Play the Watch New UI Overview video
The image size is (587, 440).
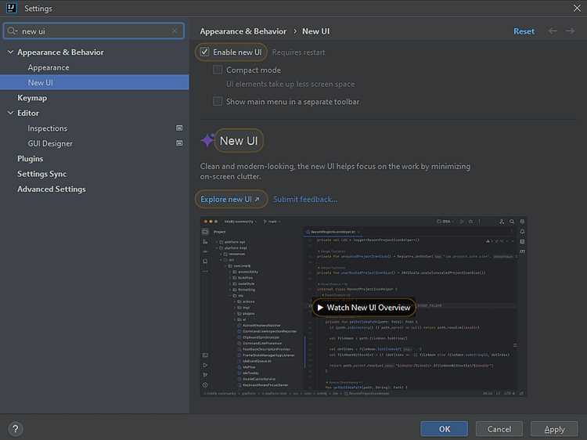(364, 308)
